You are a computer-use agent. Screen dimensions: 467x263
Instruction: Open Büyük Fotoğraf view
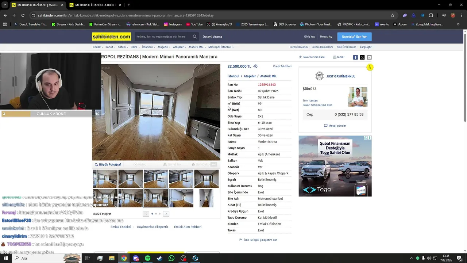click(x=108, y=164)
